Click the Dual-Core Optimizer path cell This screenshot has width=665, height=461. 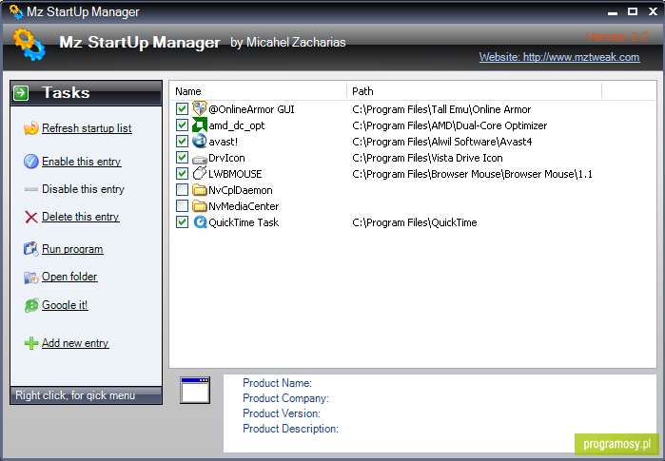pos(450,125)
